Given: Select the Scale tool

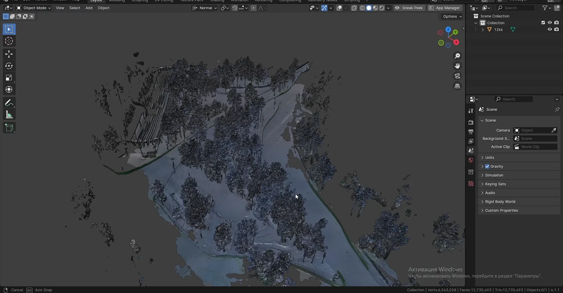Looking at the screenshot, I should point(9,78).
